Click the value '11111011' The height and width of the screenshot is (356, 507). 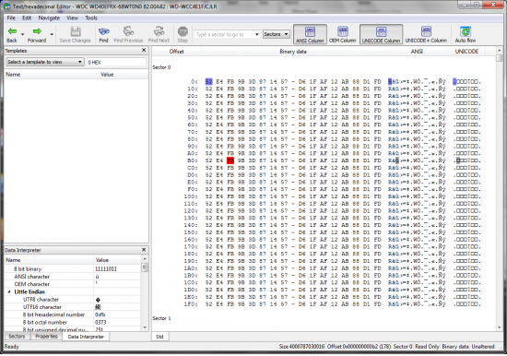pyautogui.click(x=106, y=269)
